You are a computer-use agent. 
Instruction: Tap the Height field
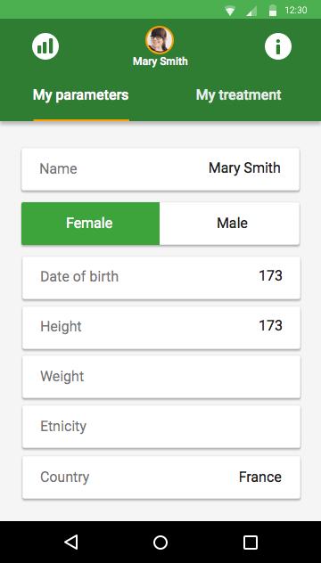pos(161,327)
